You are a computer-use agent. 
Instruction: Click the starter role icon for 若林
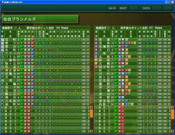click(96, 43)
